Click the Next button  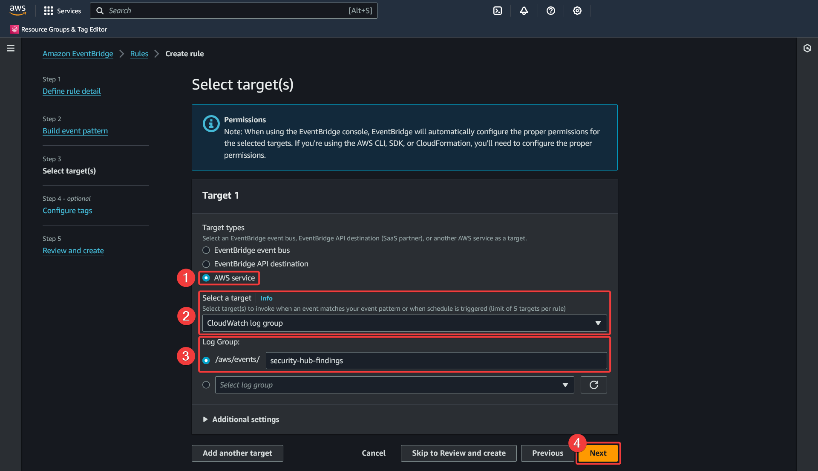(598, 452)
